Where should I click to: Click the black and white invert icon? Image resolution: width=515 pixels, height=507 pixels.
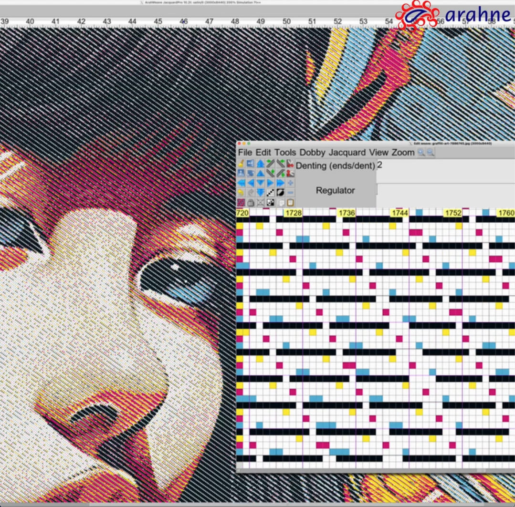click(280, 193)
